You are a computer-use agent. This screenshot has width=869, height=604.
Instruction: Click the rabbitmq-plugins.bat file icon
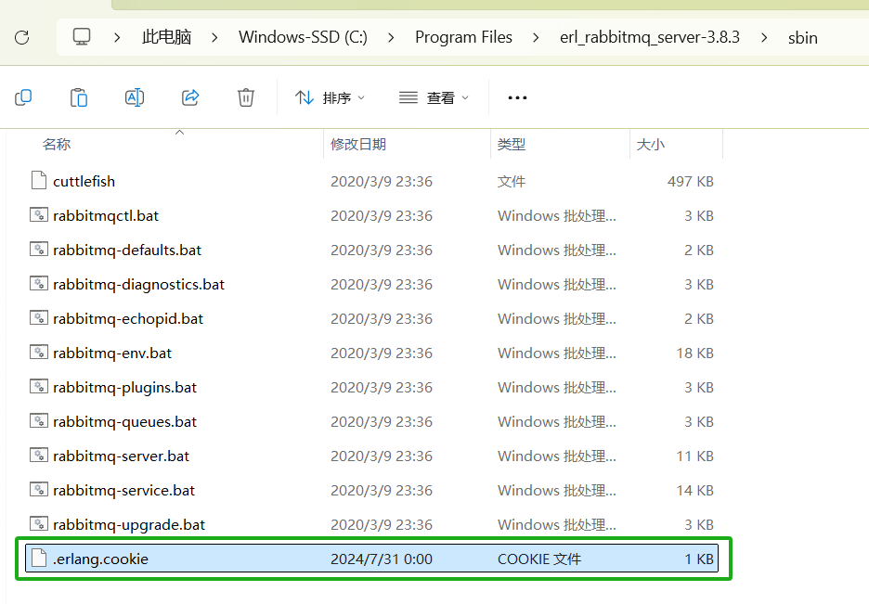39,386
